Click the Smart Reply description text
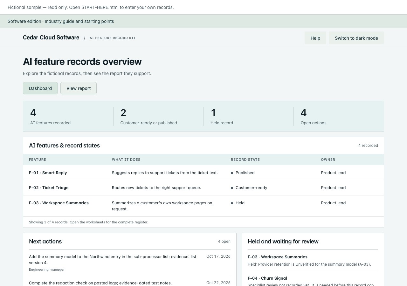 point(165,173)
